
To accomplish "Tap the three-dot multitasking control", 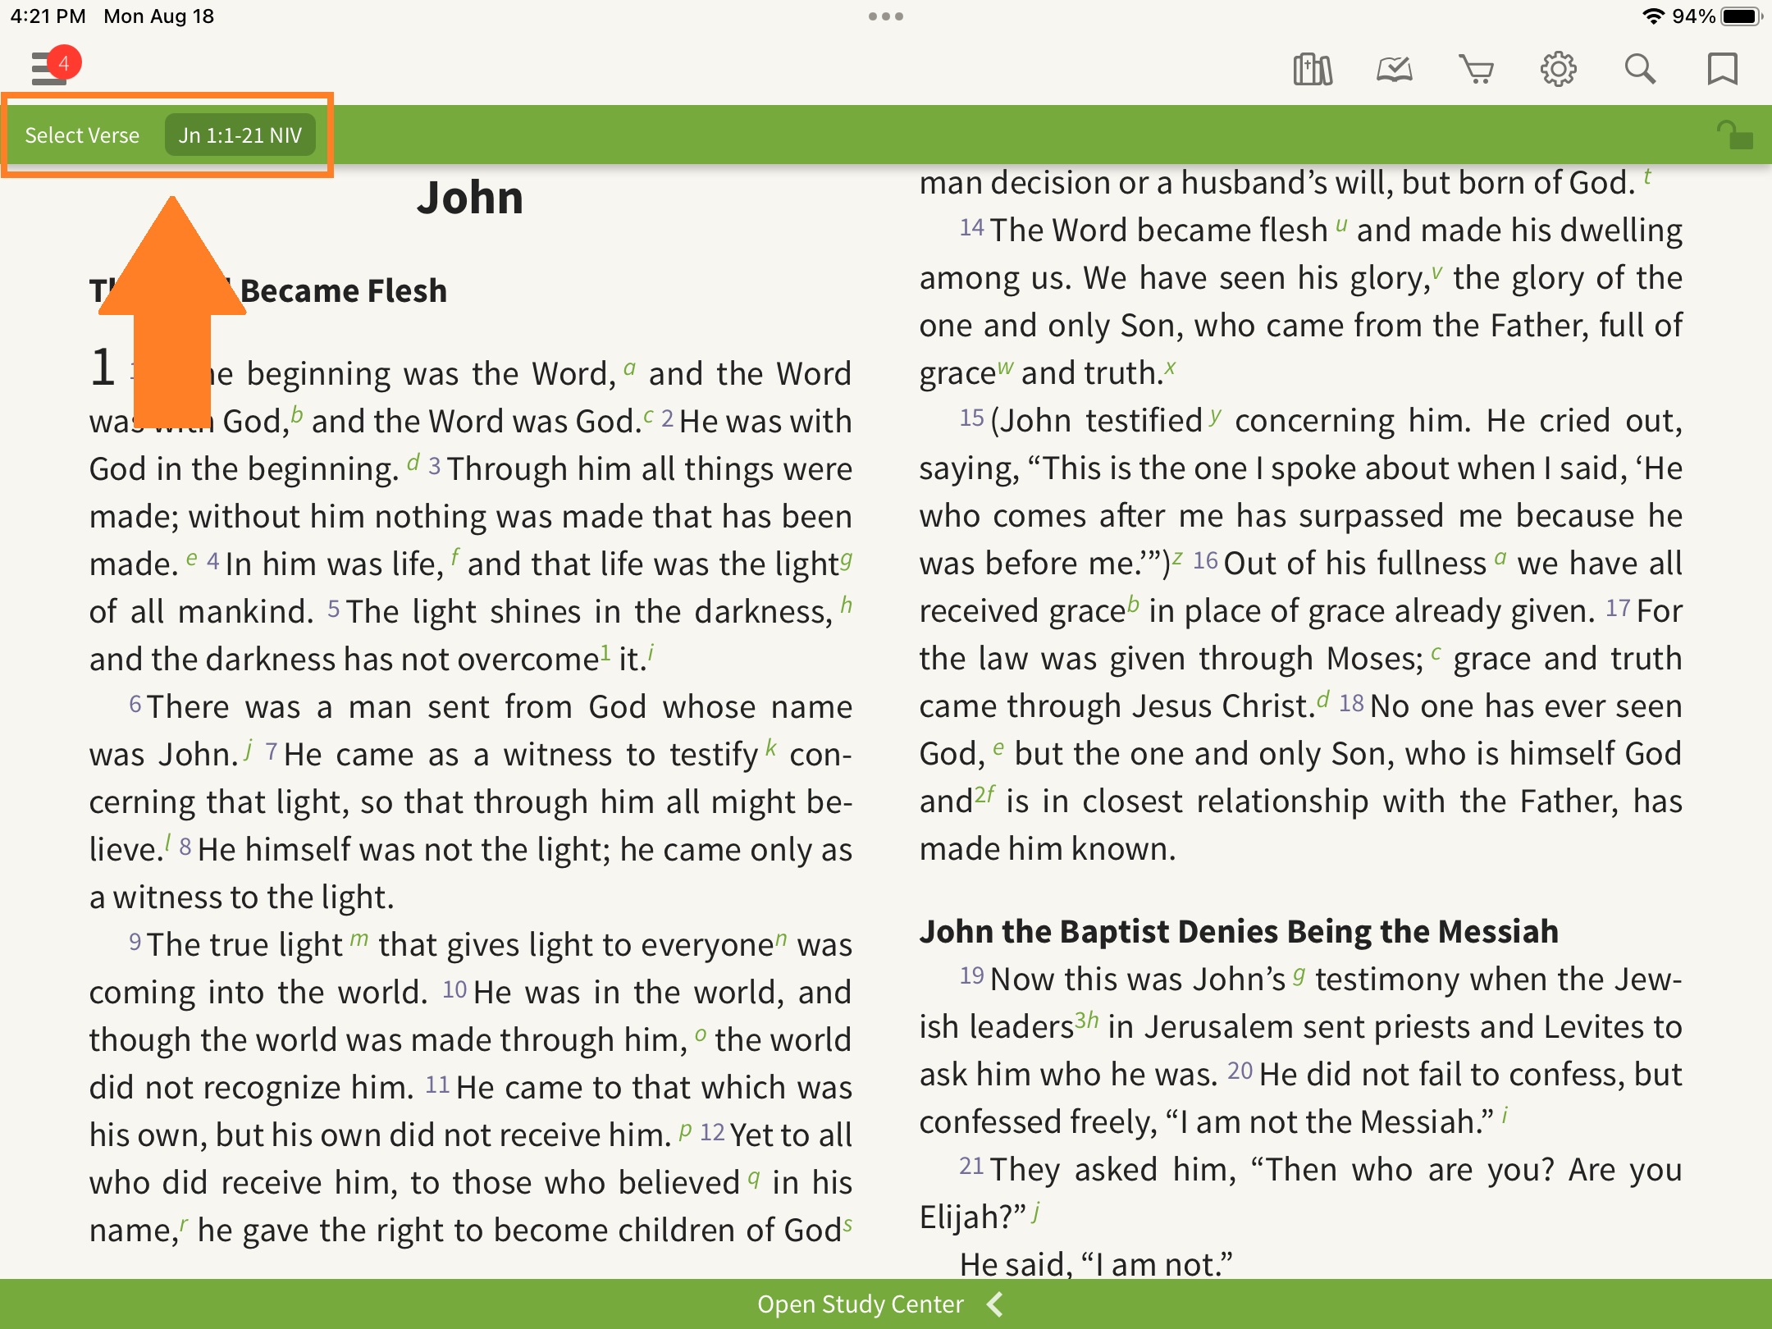I will 886,16.
